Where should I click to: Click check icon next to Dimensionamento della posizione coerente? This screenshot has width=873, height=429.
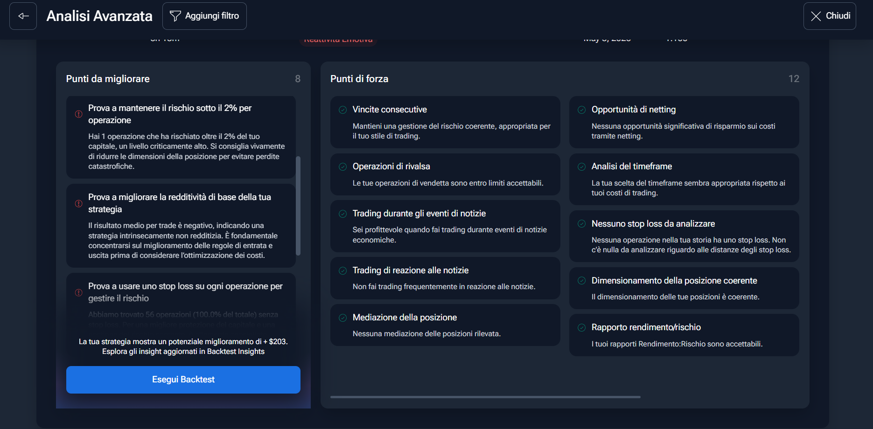pyautogui.click(x=582, y=281)
